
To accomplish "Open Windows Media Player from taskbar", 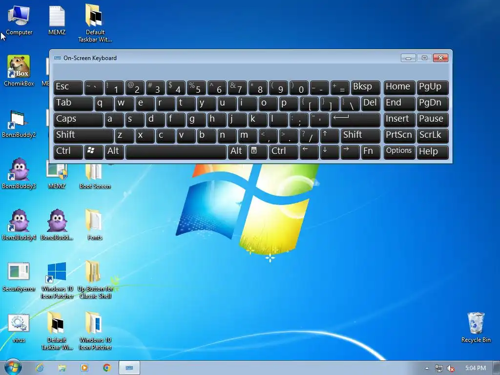I will pyautogui.click(x=84, y=368).
